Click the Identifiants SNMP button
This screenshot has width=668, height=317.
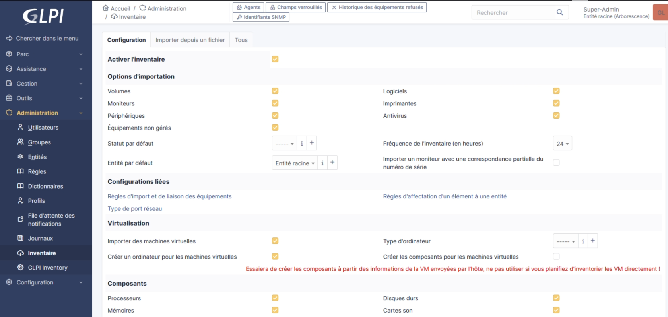point(261,17)
